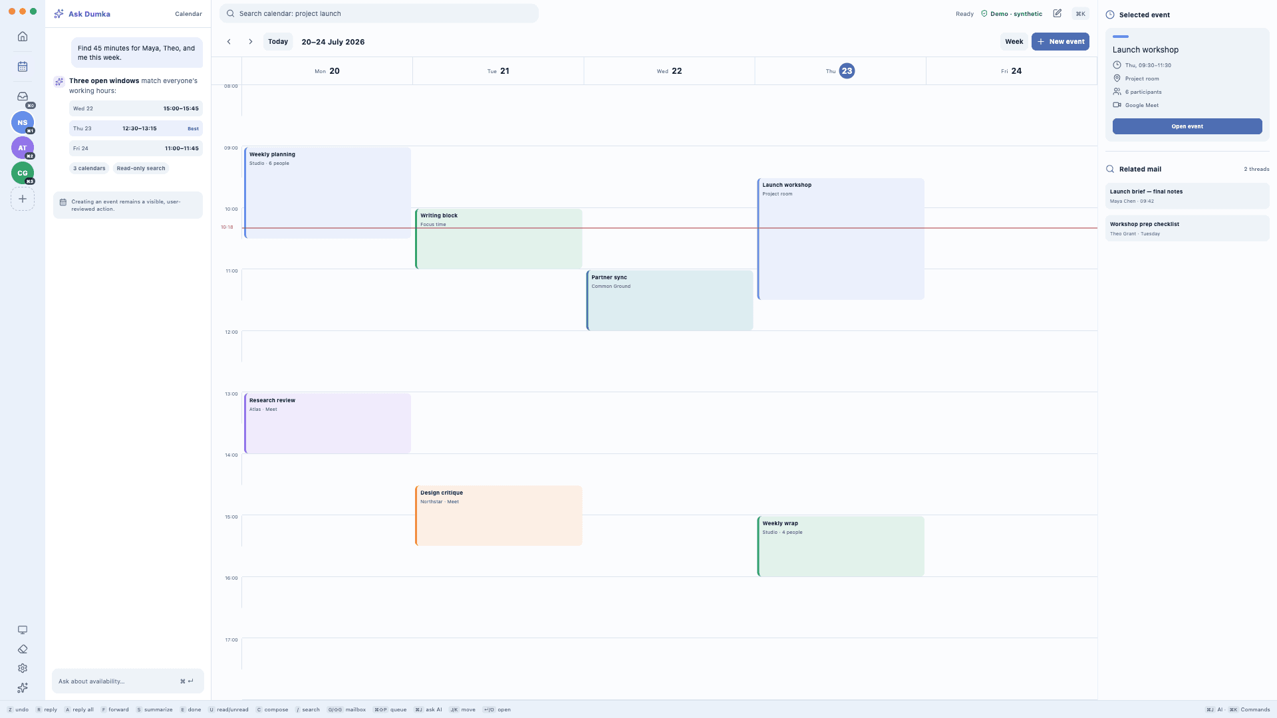Click the Ask Dumka sparkle icon
Viewport: 1277px width, 718px height.
[x=59, y=14]
